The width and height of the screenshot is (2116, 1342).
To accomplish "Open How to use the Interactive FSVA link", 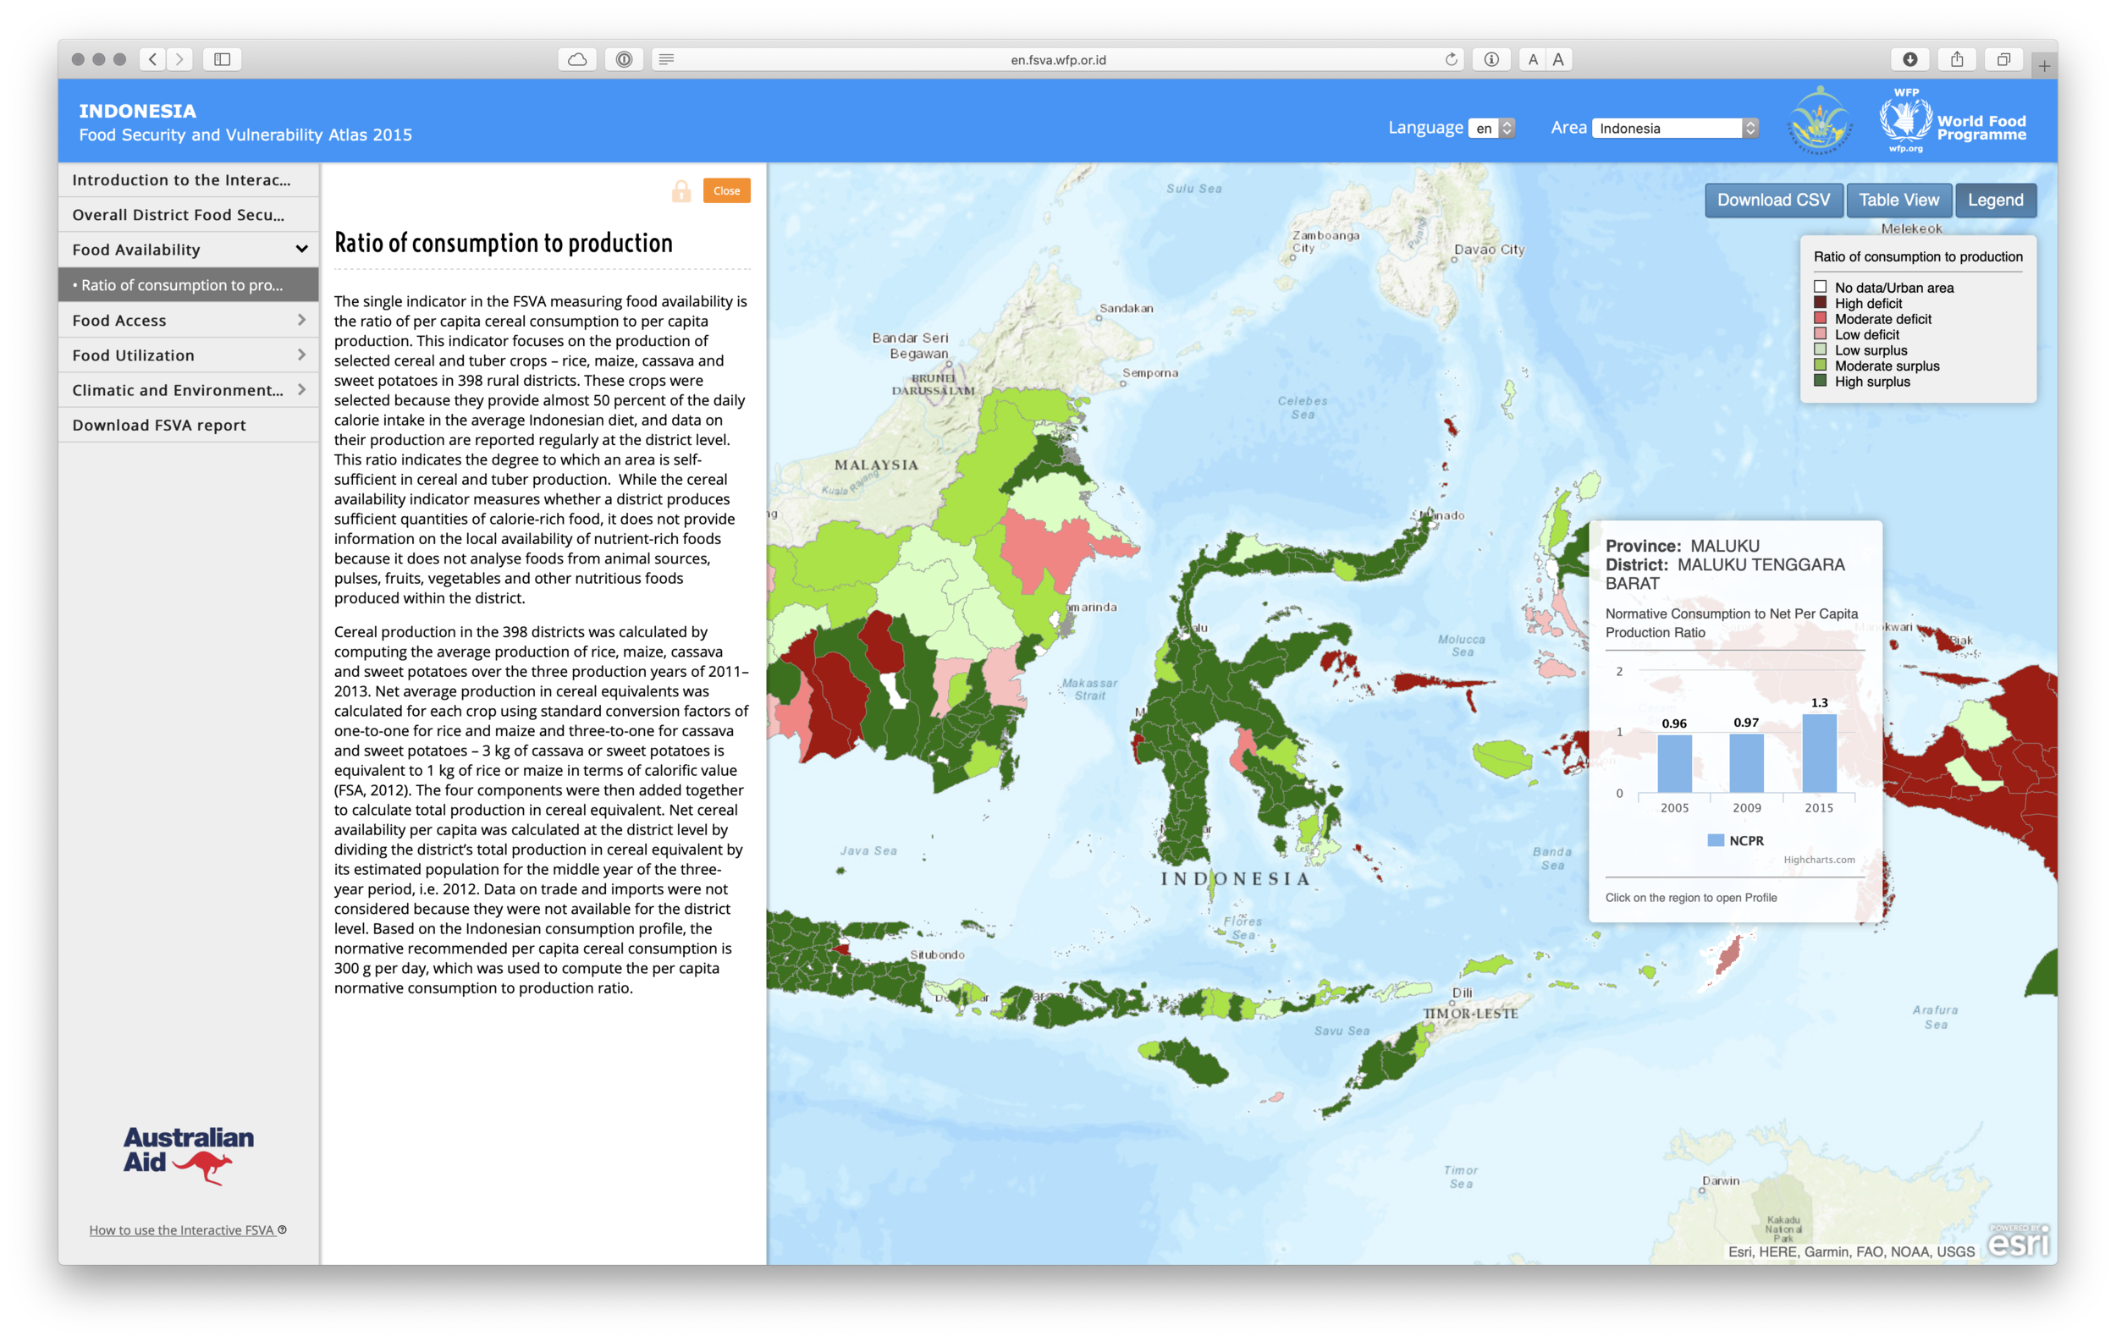I will pos(182,1229).
